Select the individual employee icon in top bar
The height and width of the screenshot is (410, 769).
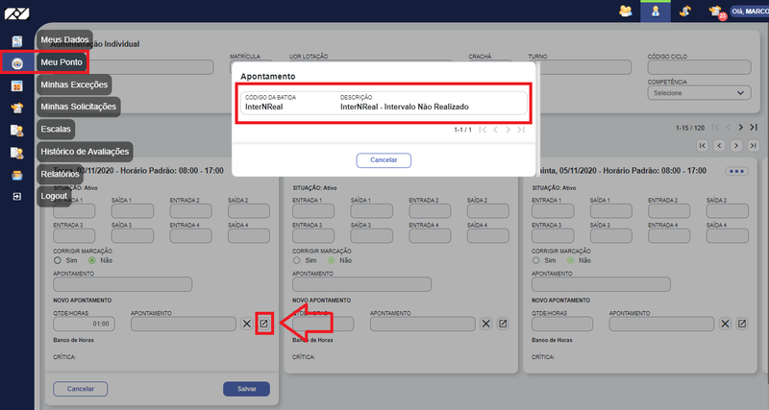(x=656, y=12)
